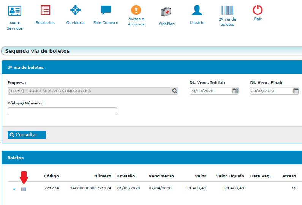Click the Consultar button

(x=27, y=135)
